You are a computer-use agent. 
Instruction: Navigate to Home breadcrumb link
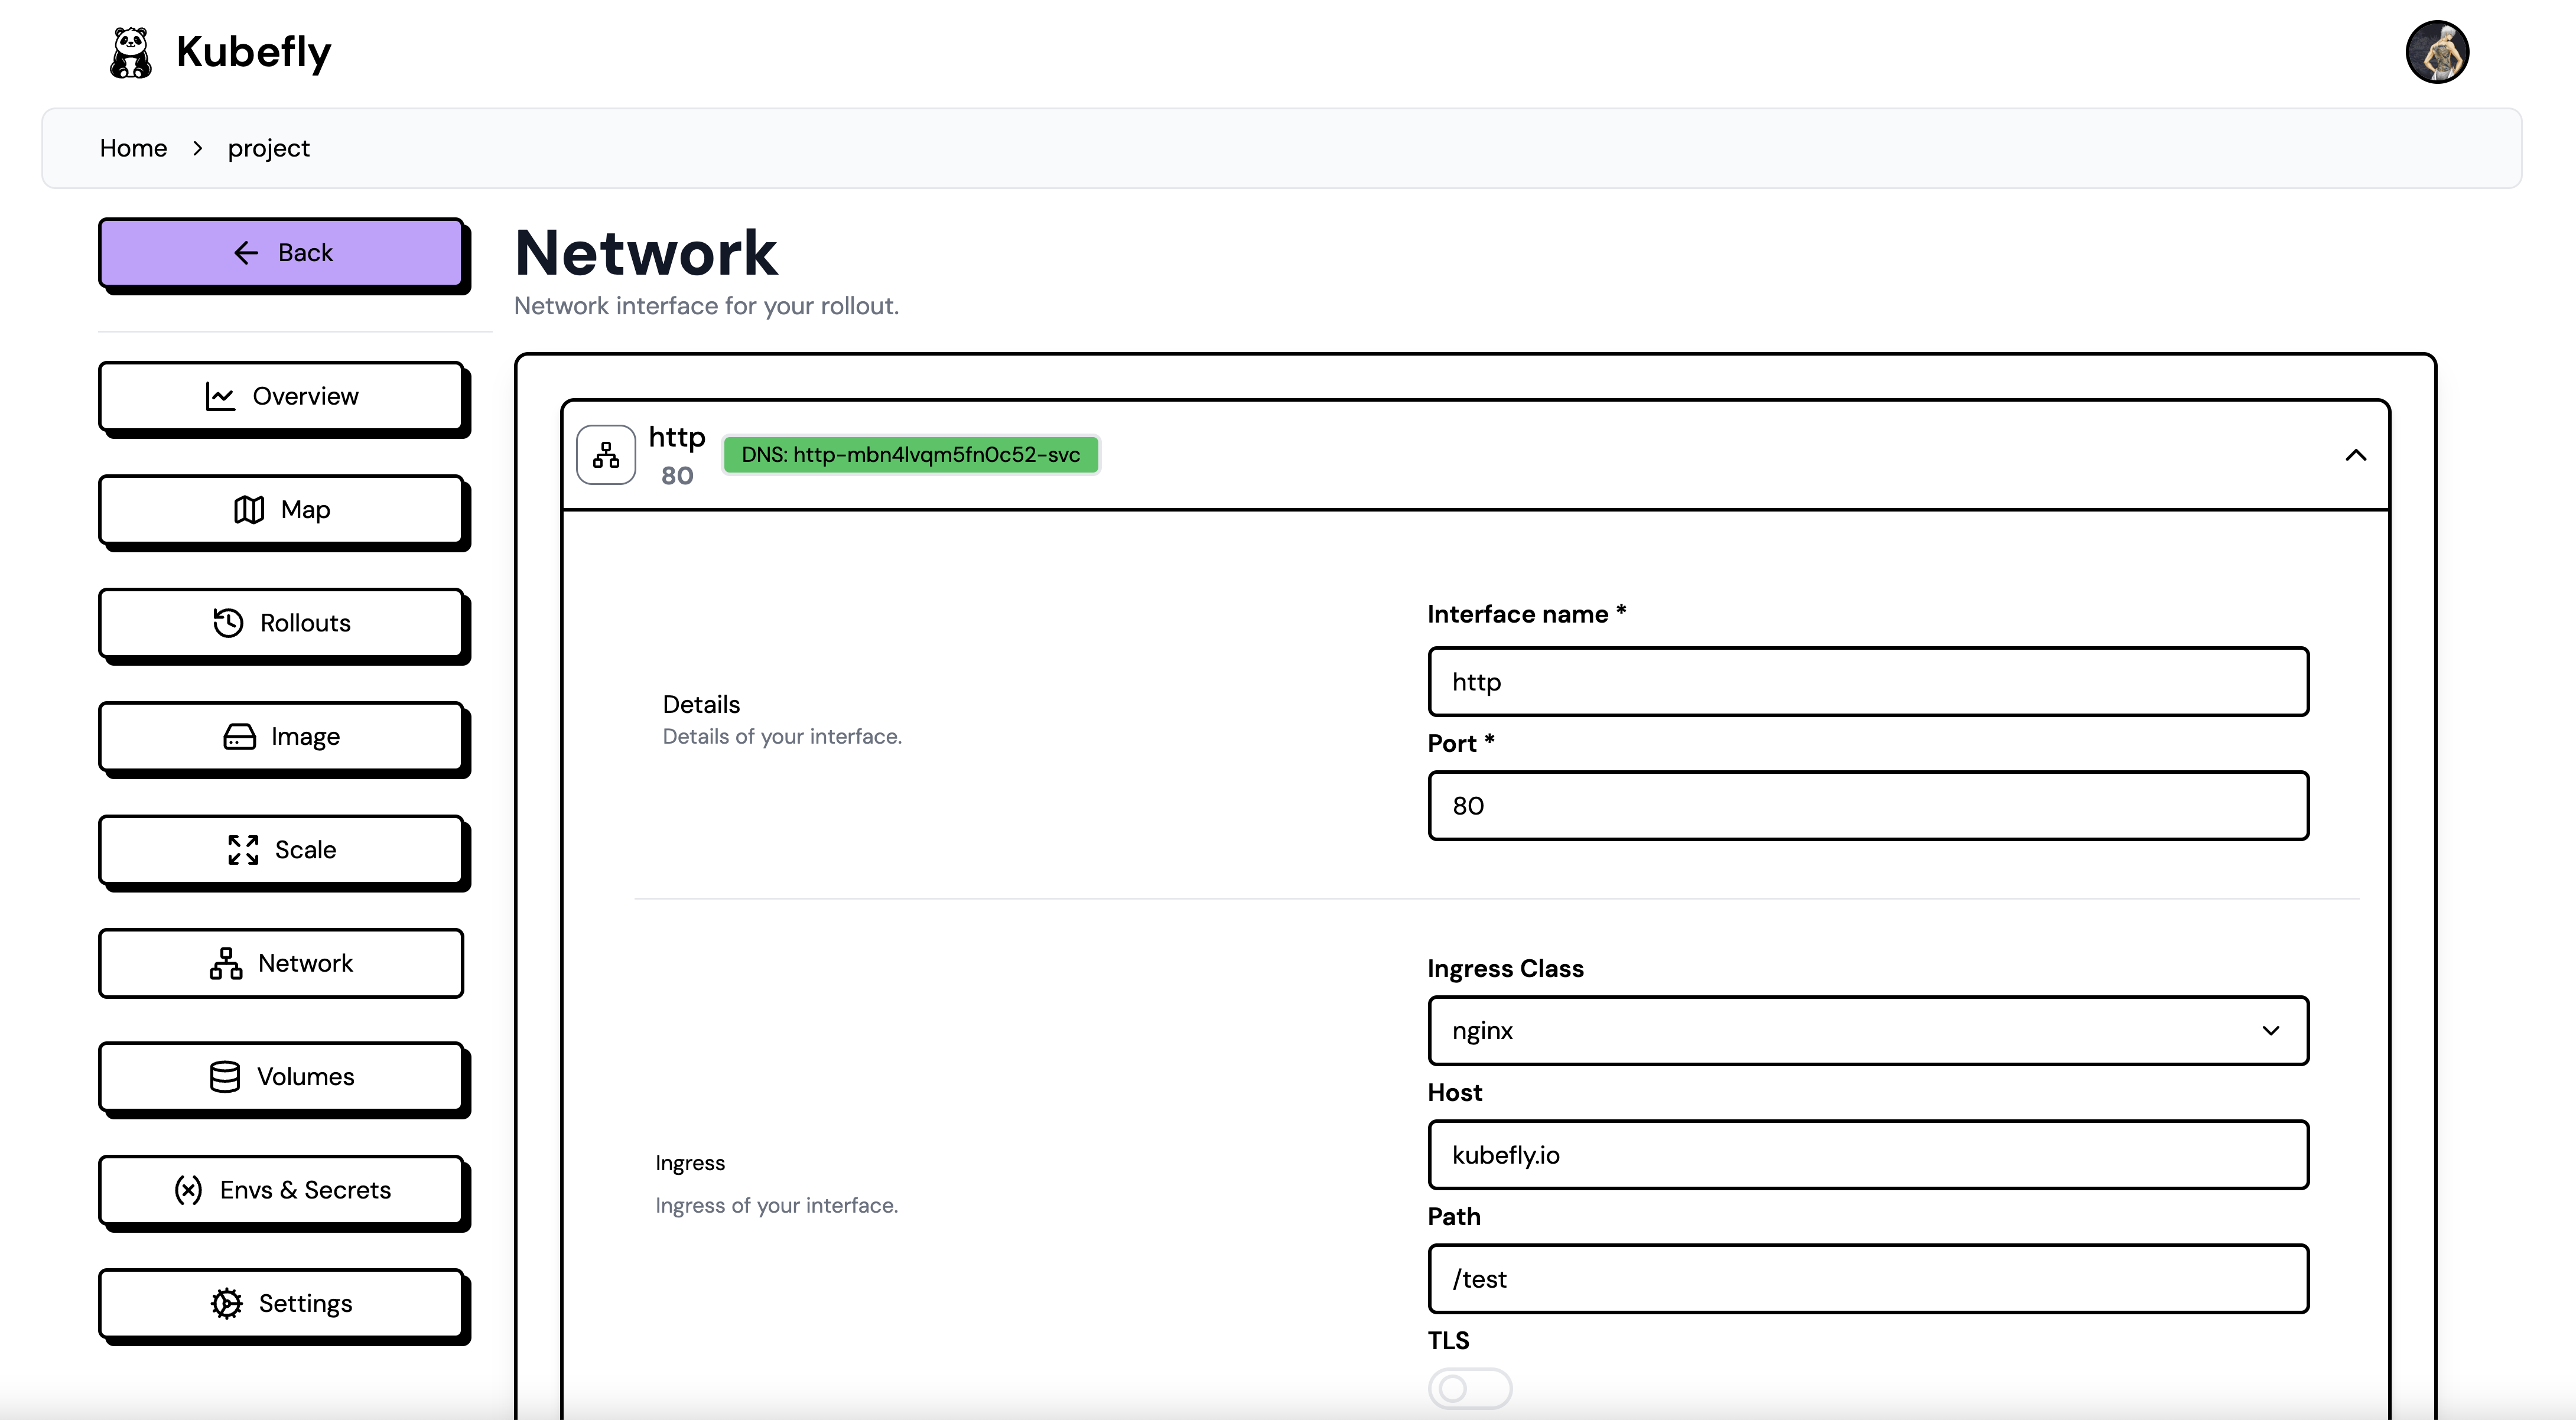pos(133,149)
